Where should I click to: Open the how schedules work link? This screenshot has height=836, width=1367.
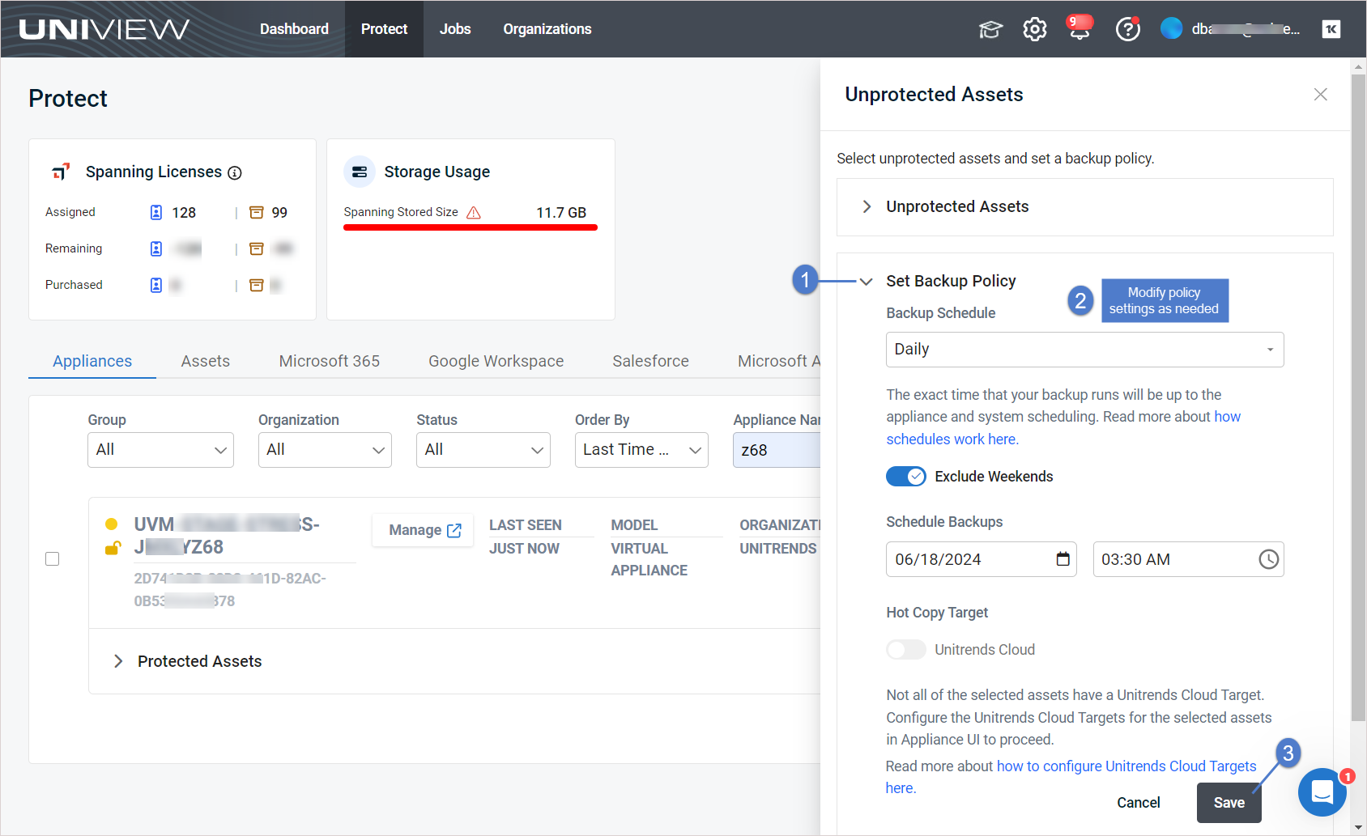(x=1063, y=428)
